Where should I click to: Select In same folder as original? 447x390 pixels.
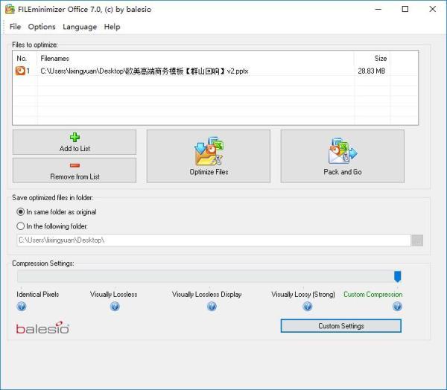(x=57, y=212)
